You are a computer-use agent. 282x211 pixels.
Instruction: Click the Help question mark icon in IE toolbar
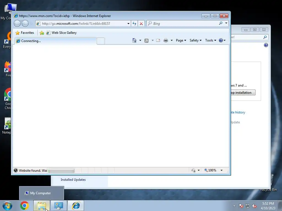[221, 40]
